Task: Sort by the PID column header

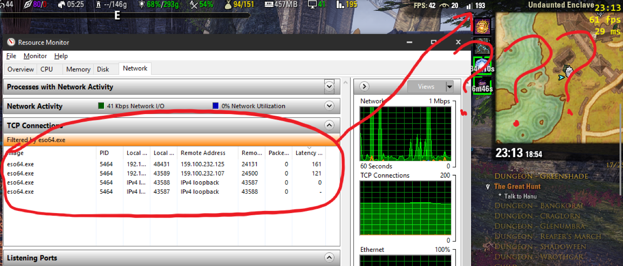Action: (x=110, y=153)
